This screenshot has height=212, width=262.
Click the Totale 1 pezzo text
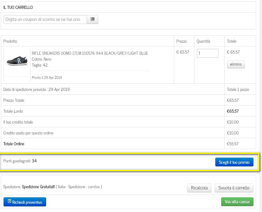click(x=238, y=89)
